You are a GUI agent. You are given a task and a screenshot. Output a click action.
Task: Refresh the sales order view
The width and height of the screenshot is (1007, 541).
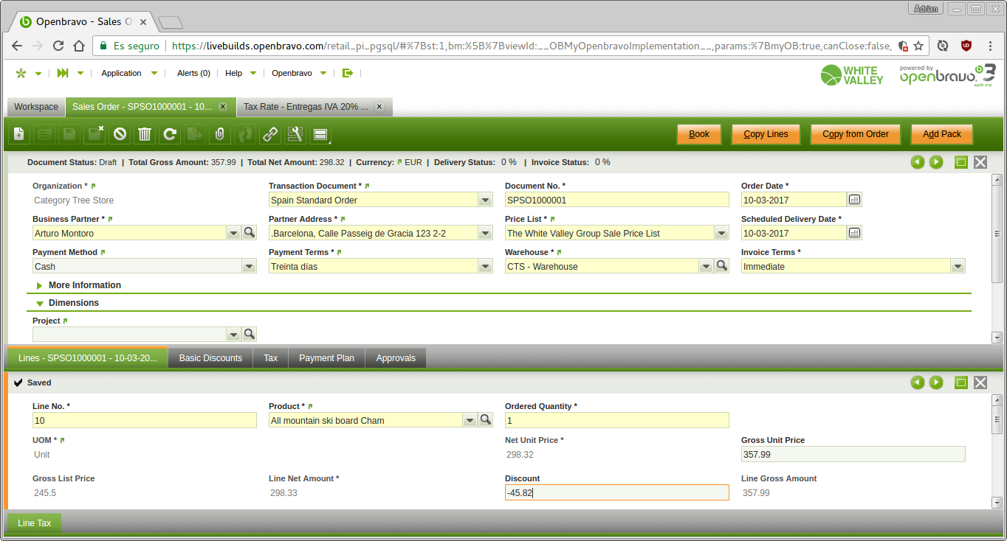pyautogui.click(x=170, y=134)
